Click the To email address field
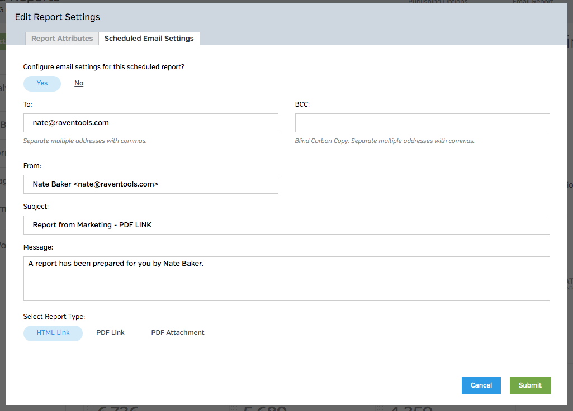This screenshot has width=573, height=411. pos(150,123)
